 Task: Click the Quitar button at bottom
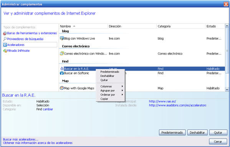(x=218, y=132)
